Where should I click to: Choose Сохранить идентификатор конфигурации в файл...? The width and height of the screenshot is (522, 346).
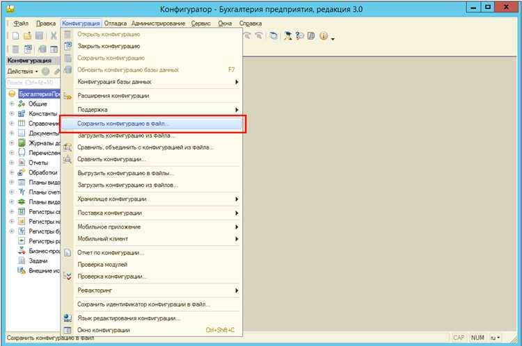click(152, 304)
